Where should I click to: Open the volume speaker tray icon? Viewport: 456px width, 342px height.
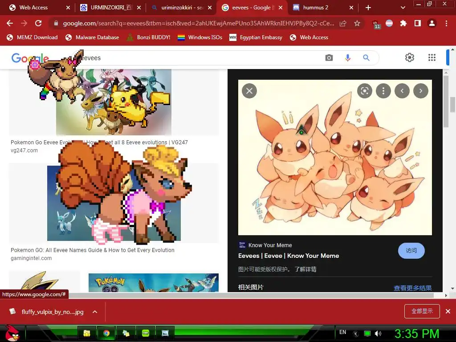pos(378,333)
